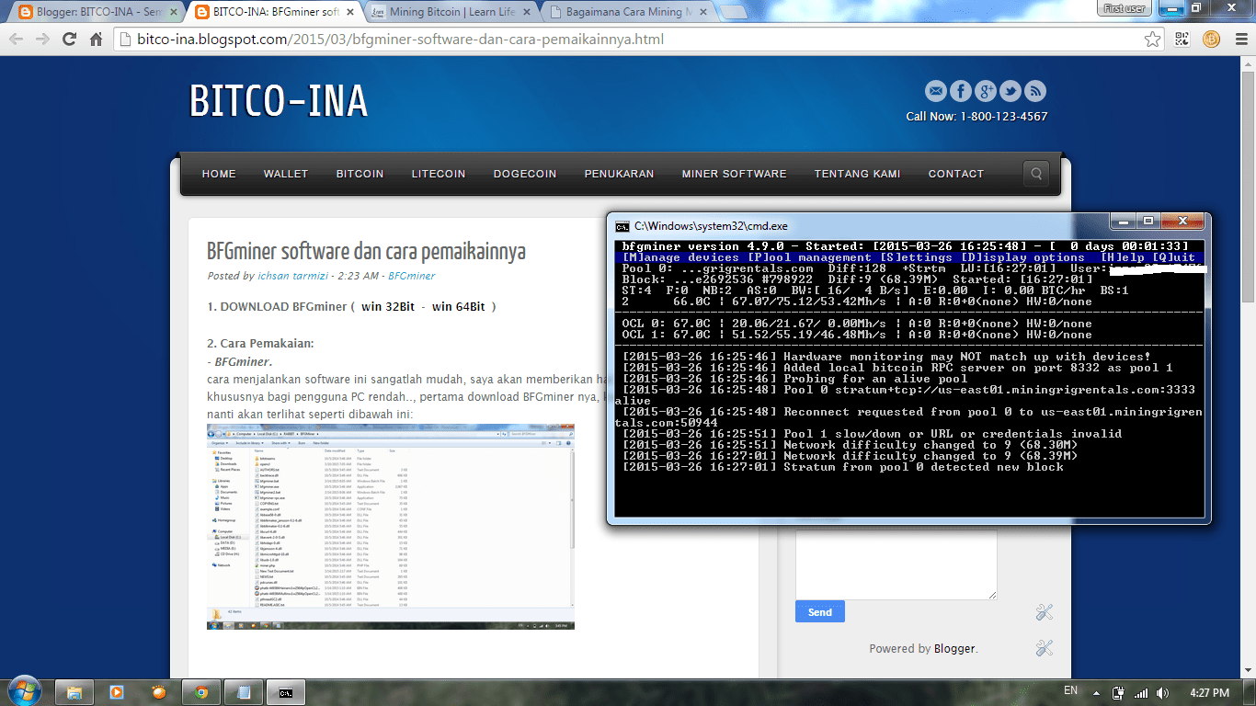Open the cmd taskbar icon

click(x=286, y=692)
